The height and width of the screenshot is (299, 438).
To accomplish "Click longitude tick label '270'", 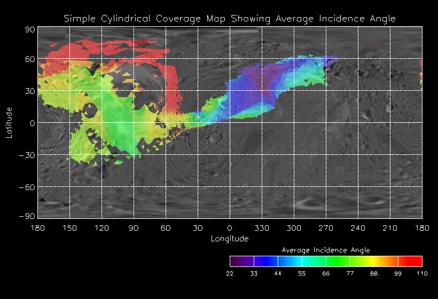I will point(326,228).
